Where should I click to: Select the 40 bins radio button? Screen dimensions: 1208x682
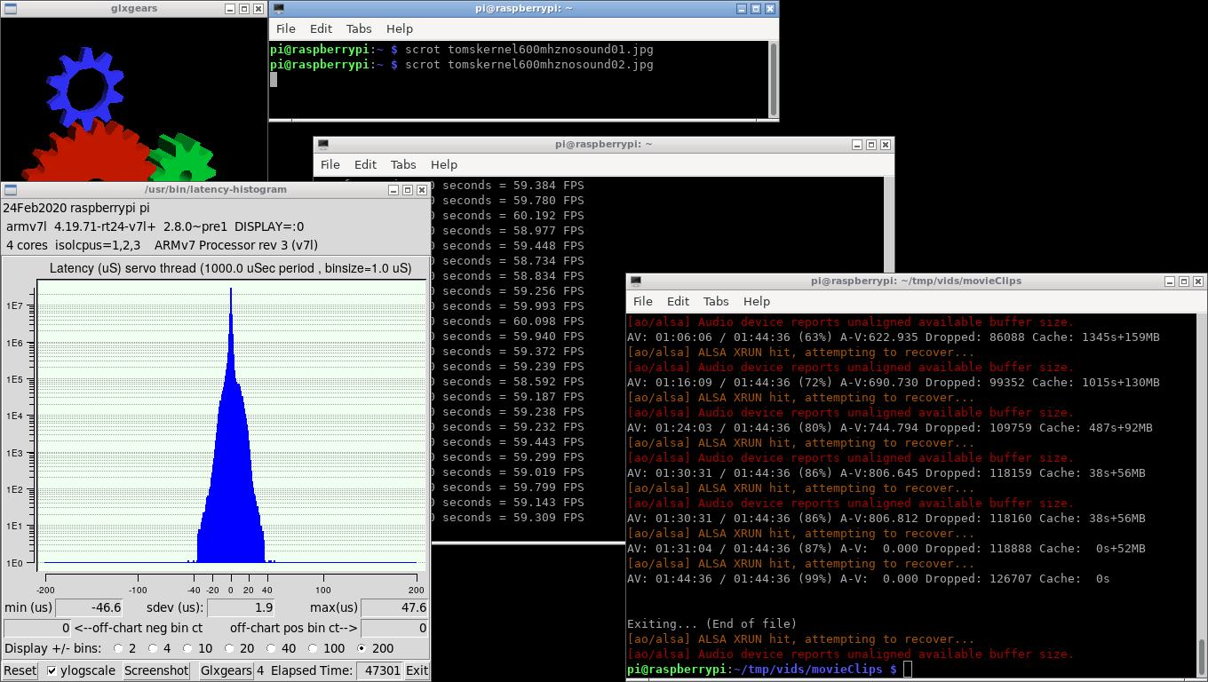tap(271, 649)
